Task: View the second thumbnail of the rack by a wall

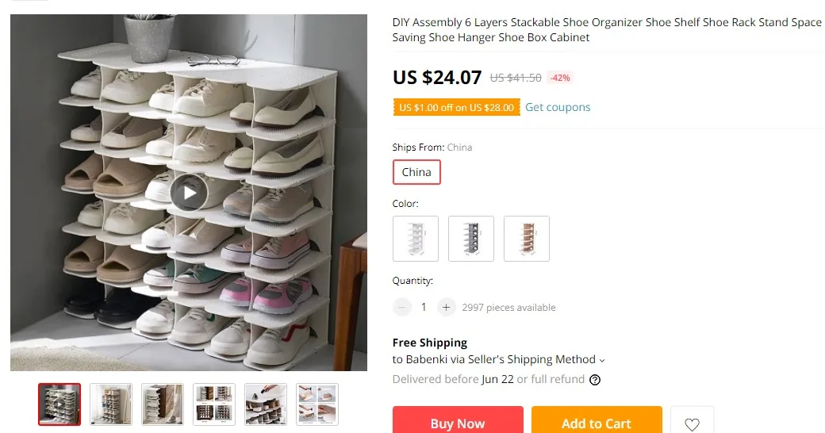Action: (111, 404)
